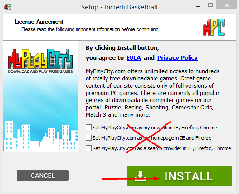This screenshot has width=239, height=194.
Task: Click the Setup - Incredi Basketball title text
Action: pyautogui.click(x=119, y=7)
